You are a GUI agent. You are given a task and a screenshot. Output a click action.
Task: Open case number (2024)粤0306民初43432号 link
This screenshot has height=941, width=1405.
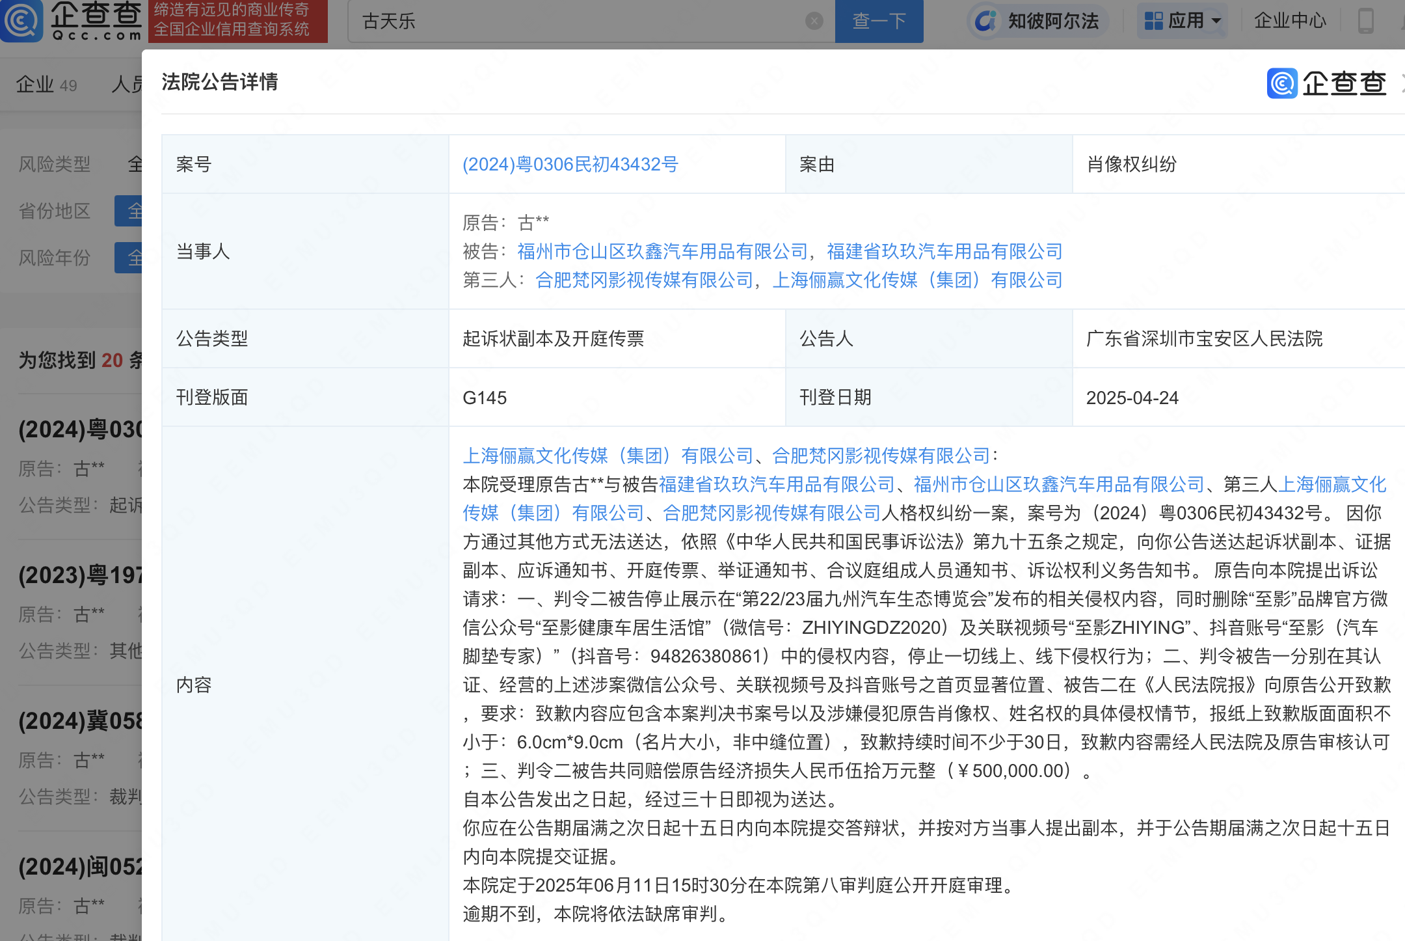click(570, 164)
